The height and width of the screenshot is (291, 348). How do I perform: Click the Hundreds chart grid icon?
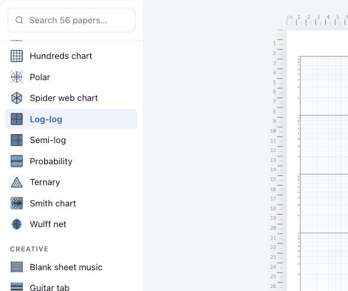(x=17, y=56)
